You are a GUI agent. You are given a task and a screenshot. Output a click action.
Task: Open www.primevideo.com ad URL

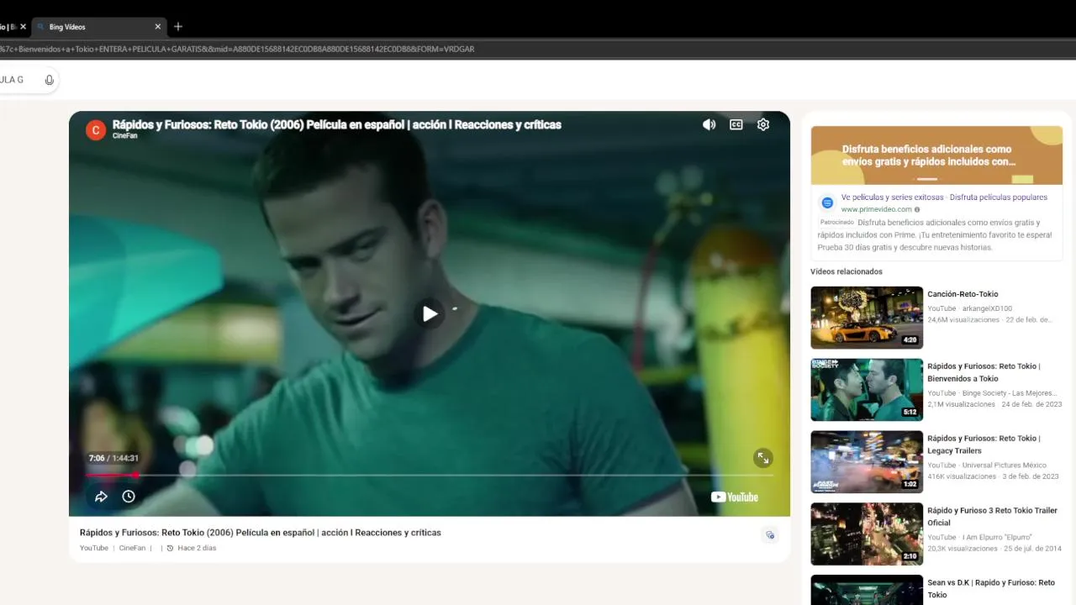[x=876, y=209]
